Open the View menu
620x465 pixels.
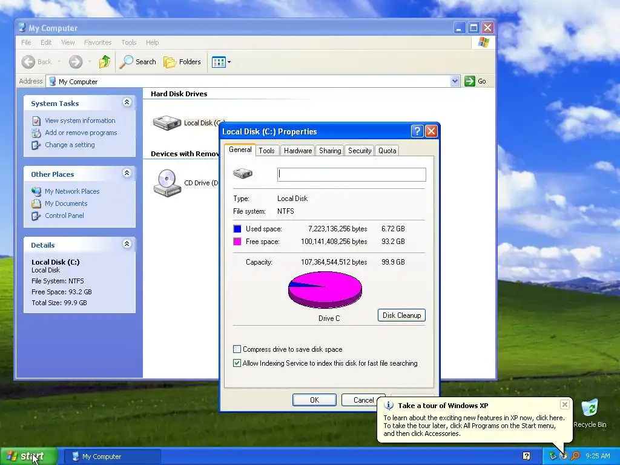click(68, 42)
